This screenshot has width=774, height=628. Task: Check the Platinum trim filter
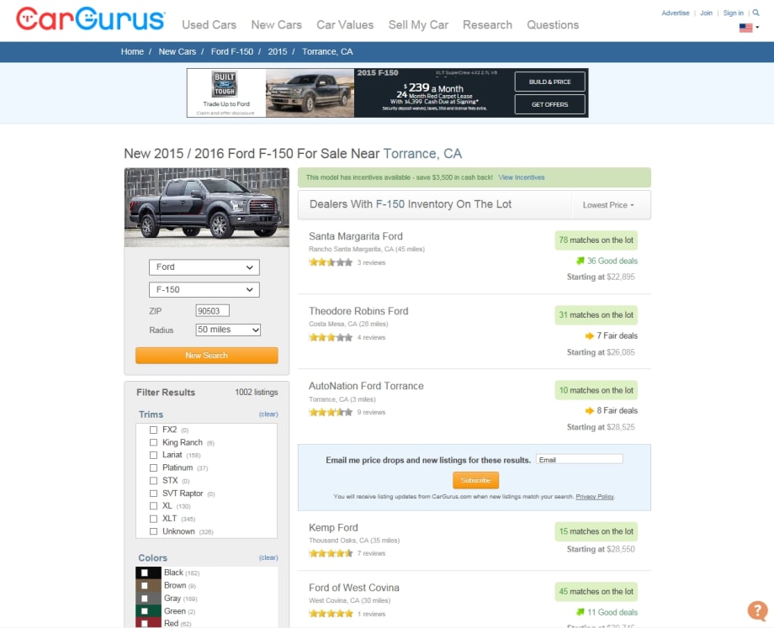(x=152, y=467)
